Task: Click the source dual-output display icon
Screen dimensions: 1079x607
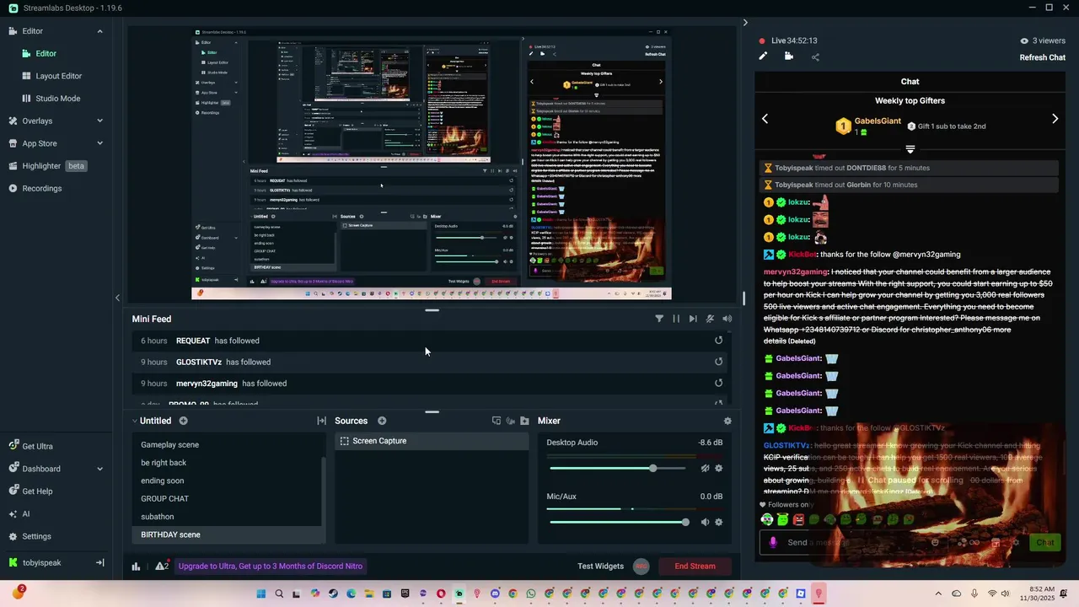Action: 497,421
